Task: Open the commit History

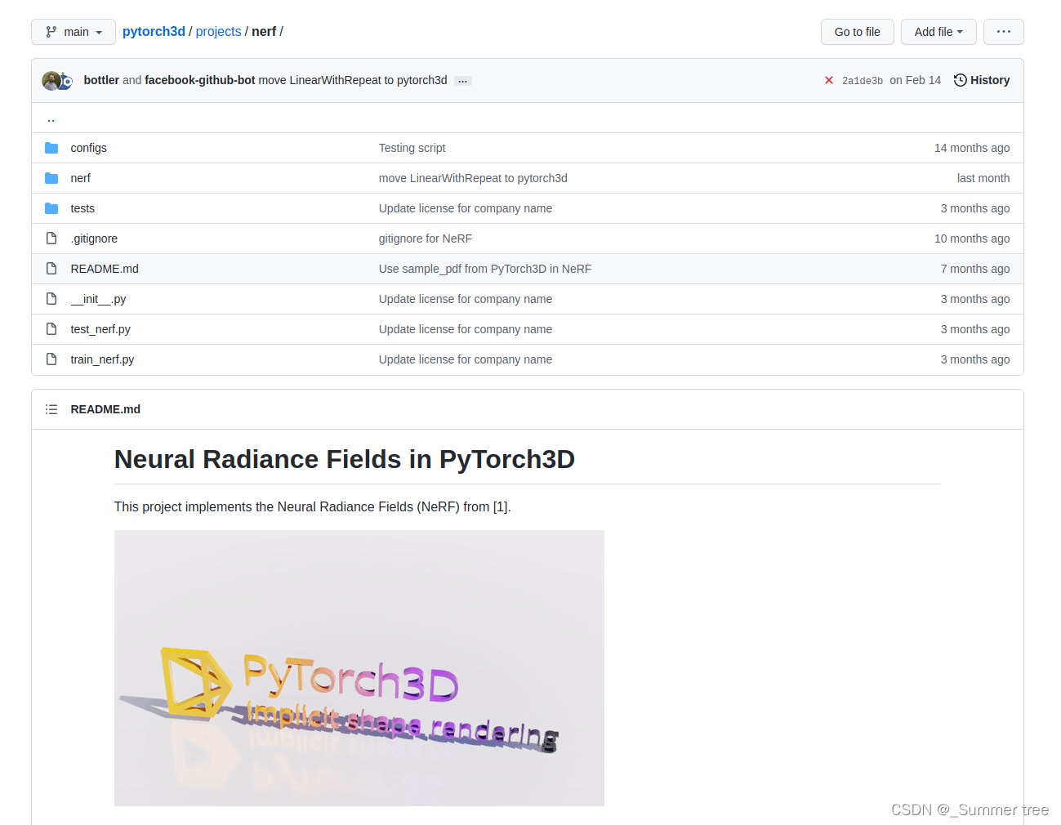Action: [x=982, y=80]
